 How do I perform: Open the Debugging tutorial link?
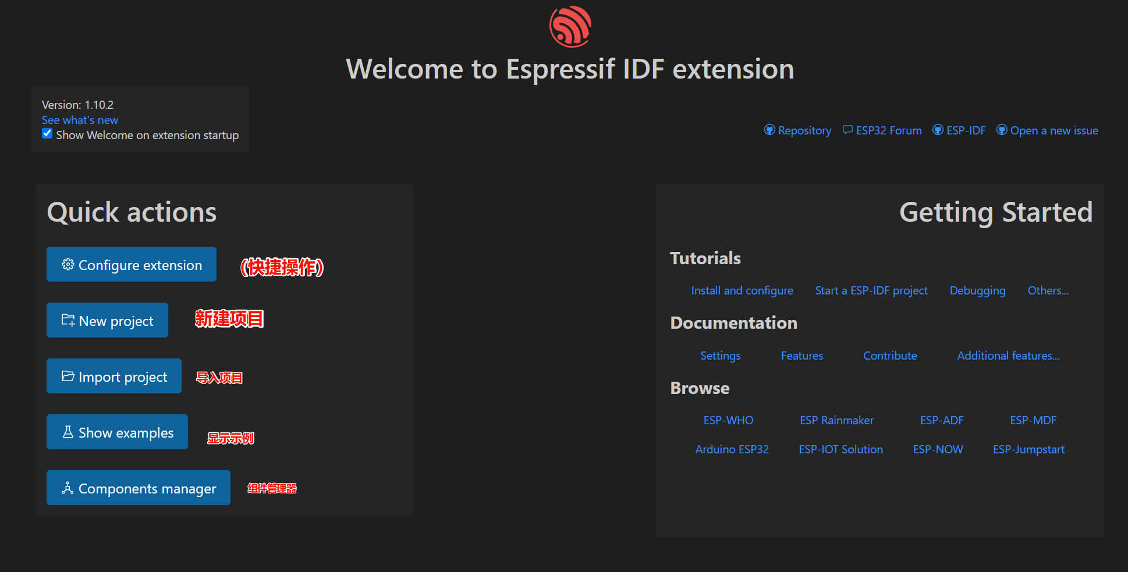coord(977,290)
